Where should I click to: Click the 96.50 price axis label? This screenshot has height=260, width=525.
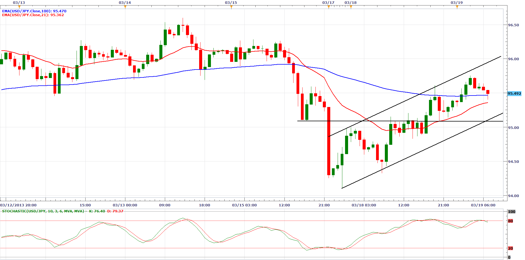pos(513,25)
